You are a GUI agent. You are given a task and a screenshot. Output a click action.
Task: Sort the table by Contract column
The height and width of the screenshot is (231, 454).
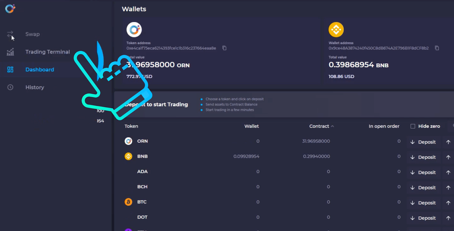coord(321,126)
